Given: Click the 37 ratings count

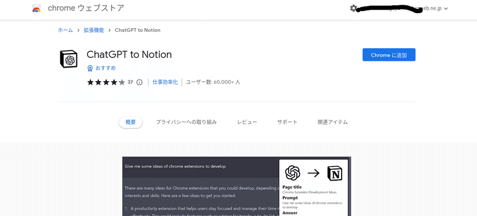Looking at the screenshot, I should [x=130, y=82].
